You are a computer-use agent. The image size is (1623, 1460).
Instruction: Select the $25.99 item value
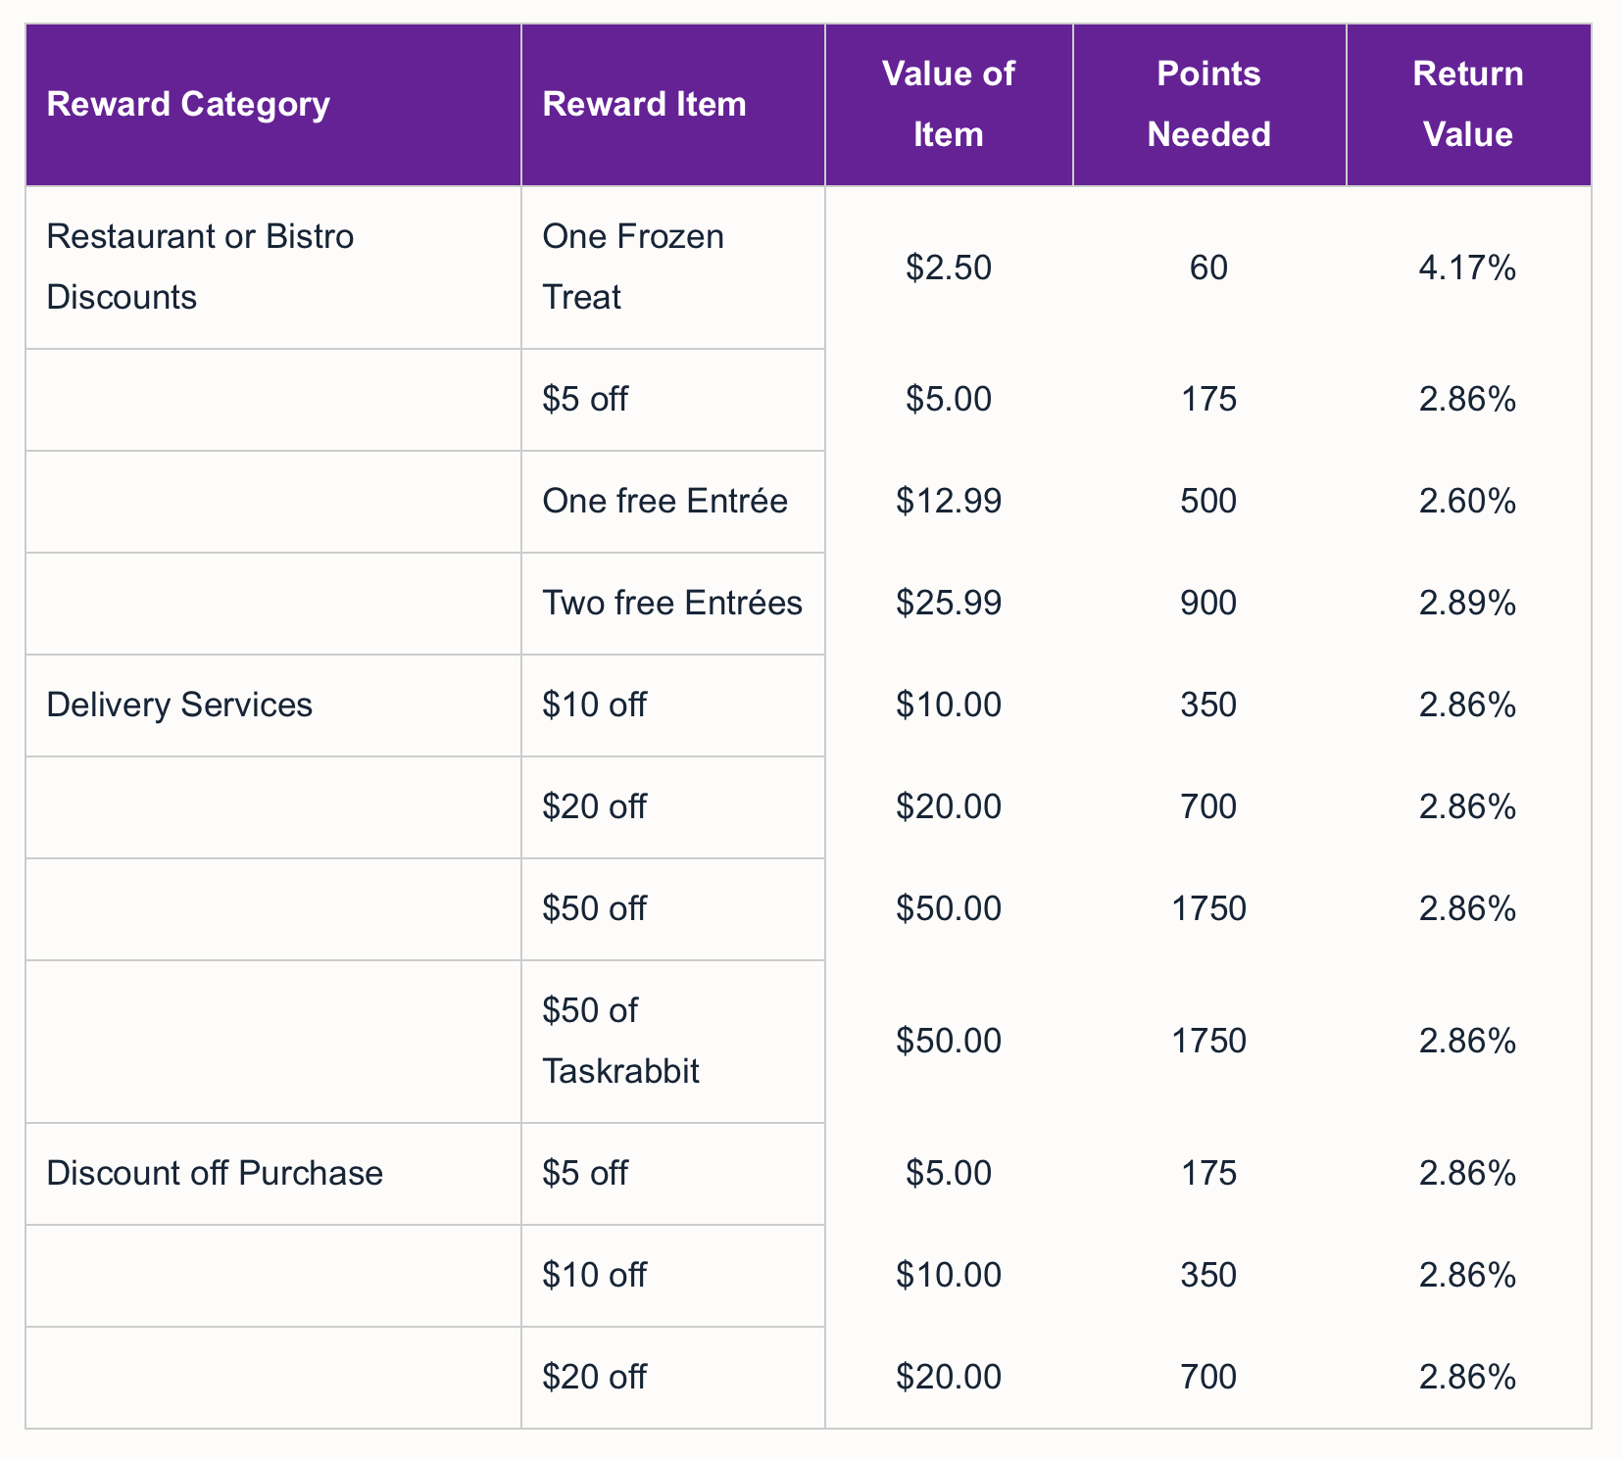948,603
